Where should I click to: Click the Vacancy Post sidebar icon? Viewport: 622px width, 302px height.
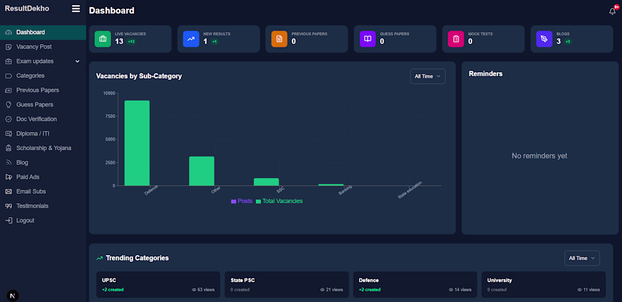(8, 47)
